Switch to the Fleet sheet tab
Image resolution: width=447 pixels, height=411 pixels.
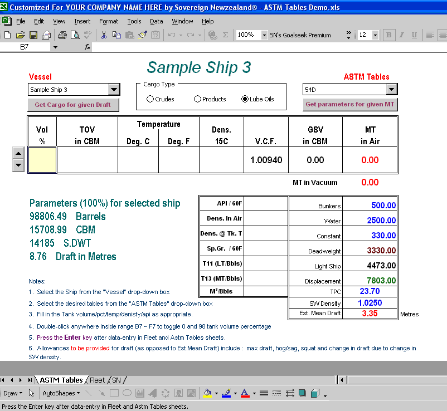[x=97, y=380]
